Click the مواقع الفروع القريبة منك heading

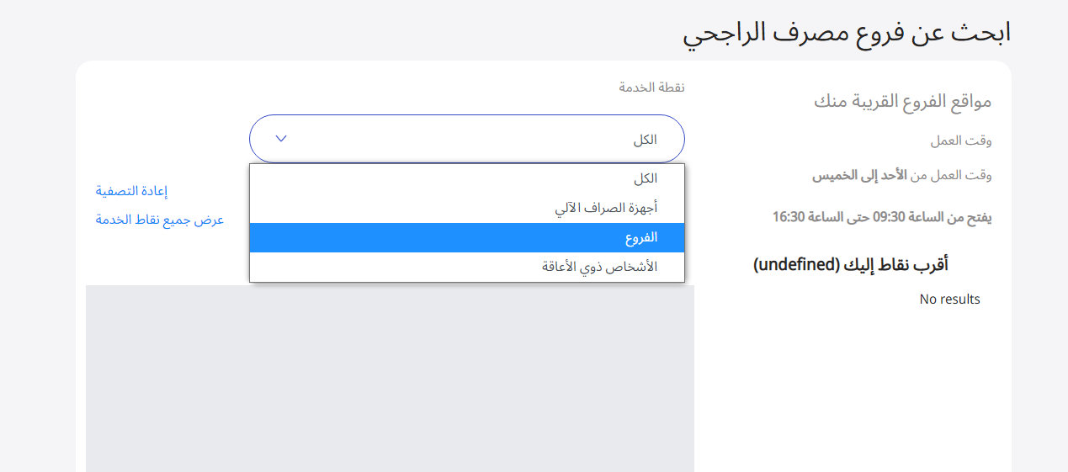pyautogui.click(x=903, y=102)
